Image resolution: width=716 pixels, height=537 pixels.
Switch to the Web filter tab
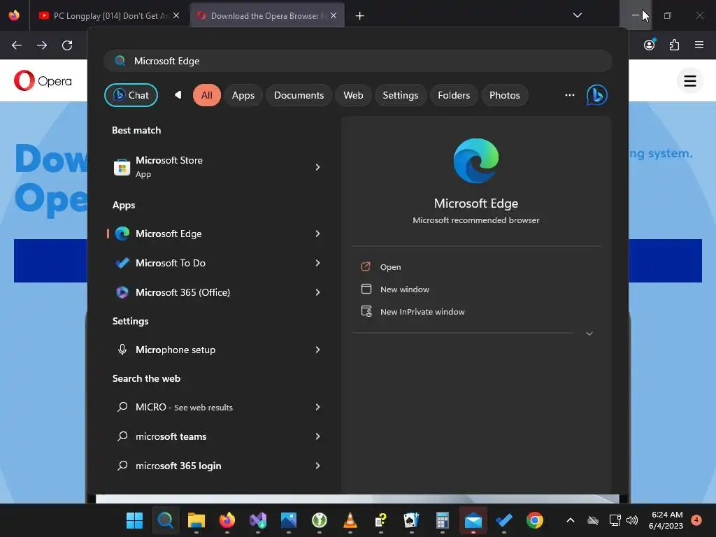tap(353, 95)
